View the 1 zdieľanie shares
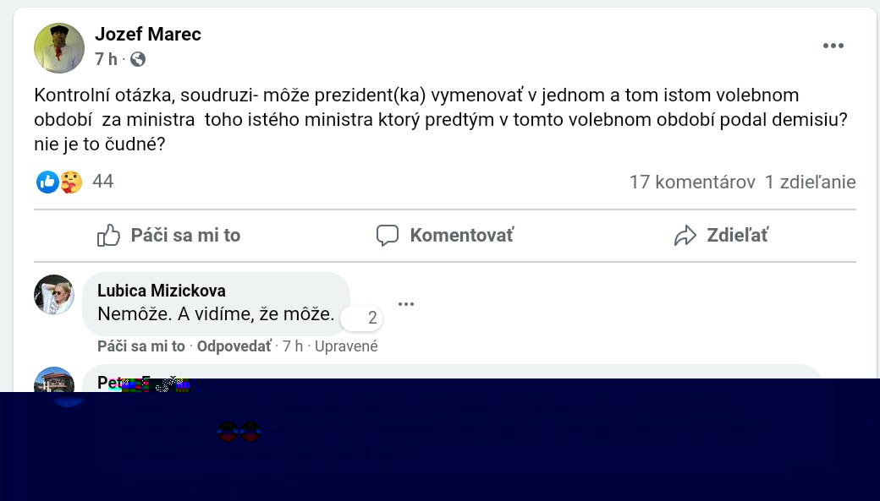The image size is (880, 501). tap(810, 182)
